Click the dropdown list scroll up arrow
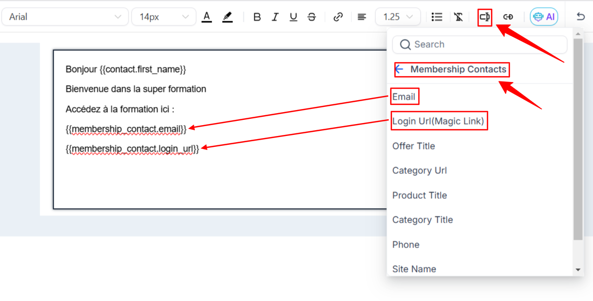Image resolution: width=593 pixels, height=301 pixels. click(578, 34)
